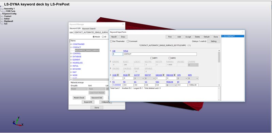Click the FS value field 0.2000000
The height and width of the screenshot is (133, 272).
pyautogui.click(x=118, y=85)
